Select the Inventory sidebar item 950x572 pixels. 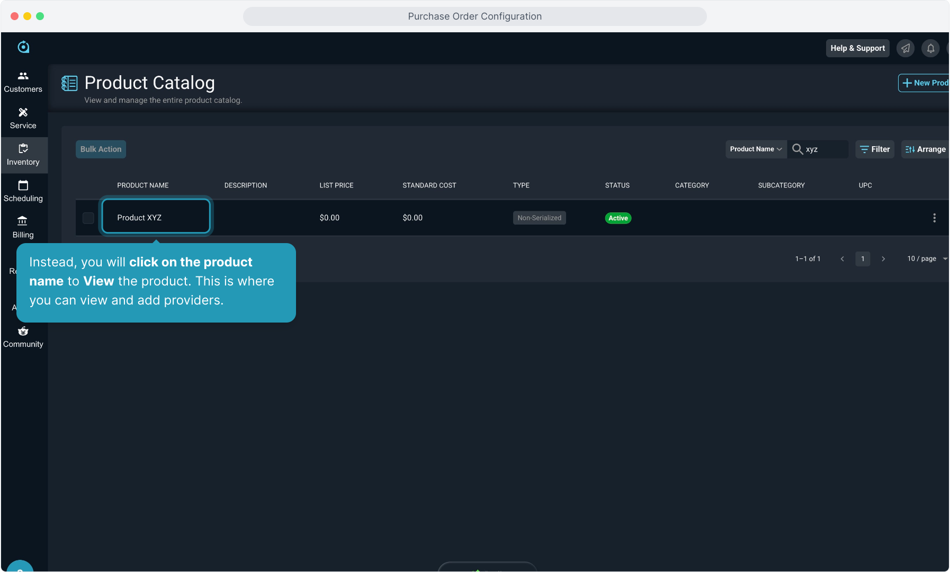(23, 155)
